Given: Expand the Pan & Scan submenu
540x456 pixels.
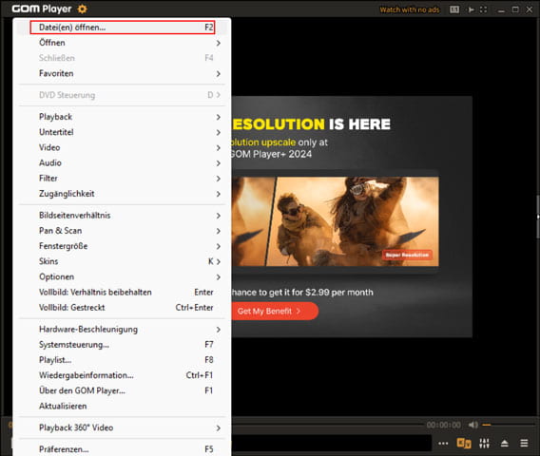Looking at the screenshot, I should 123,231.
